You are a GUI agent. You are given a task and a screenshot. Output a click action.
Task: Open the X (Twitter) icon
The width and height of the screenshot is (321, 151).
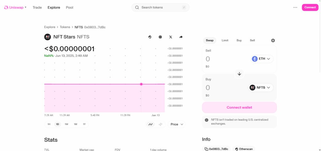[171, 37]
